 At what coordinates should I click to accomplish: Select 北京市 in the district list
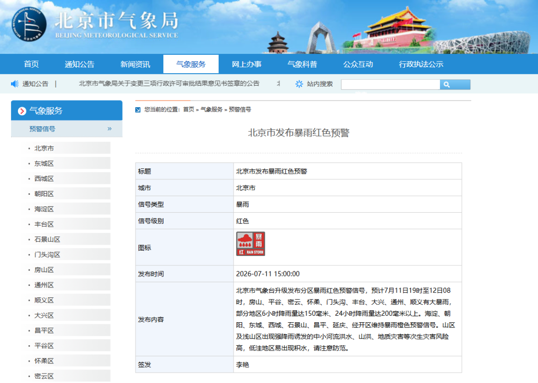tap(44, 148)
